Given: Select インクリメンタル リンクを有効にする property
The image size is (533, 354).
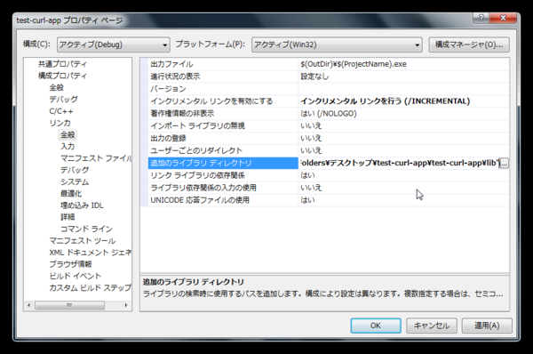Looking at the screenshot, I should [x=223, y=101].
